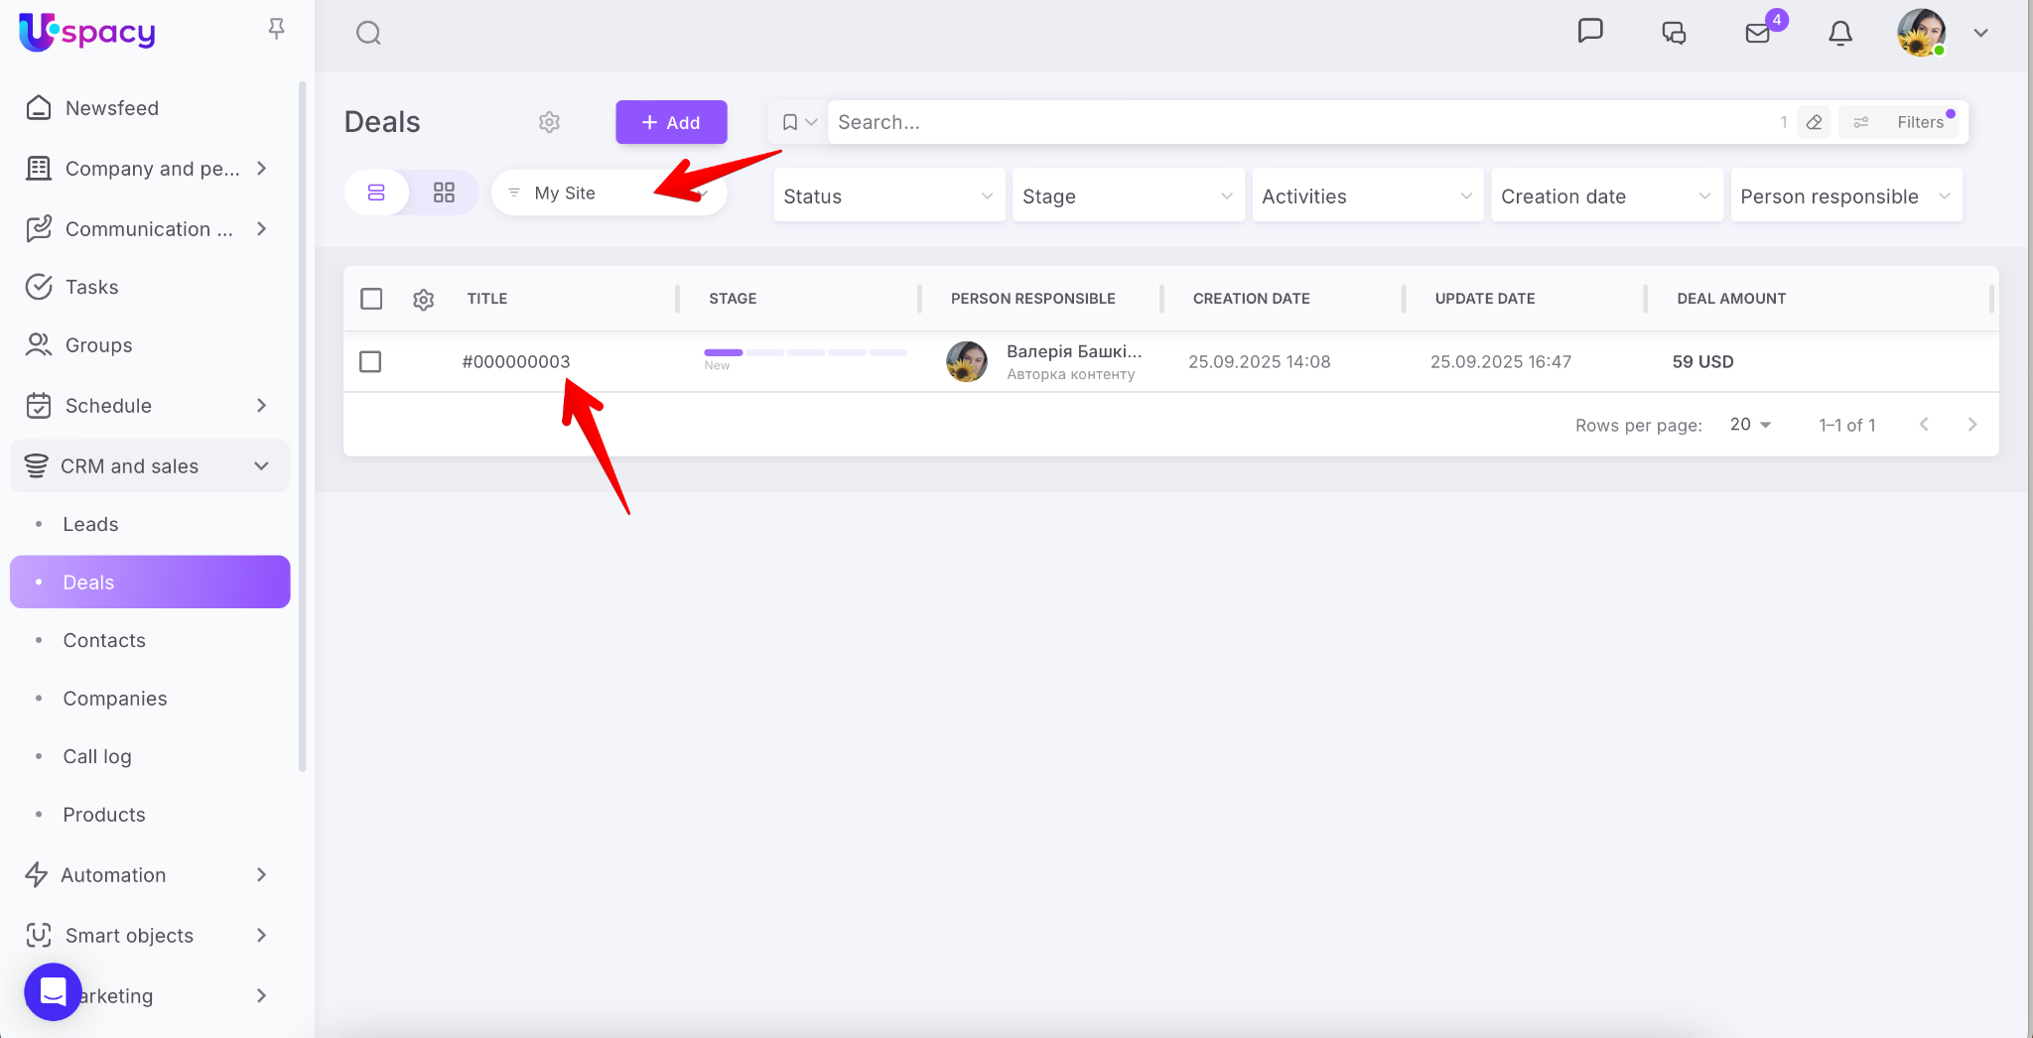Change rows per page from 20
Screen dimensions: 2033x1038
pyautogui.click(x=1750, y=425)
